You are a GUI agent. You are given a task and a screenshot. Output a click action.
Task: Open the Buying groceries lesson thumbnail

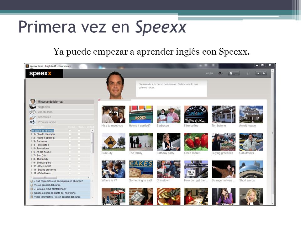click(224, 142)
